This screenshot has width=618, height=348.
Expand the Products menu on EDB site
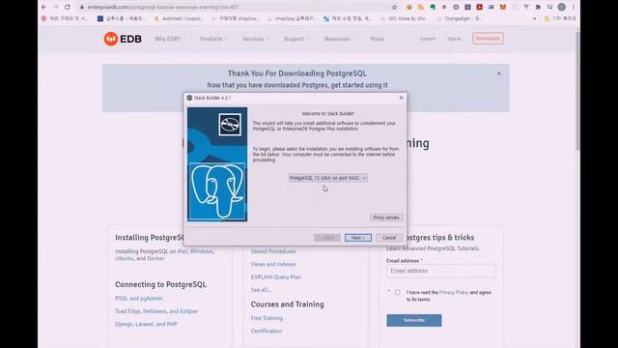click(x=212, y=39)
